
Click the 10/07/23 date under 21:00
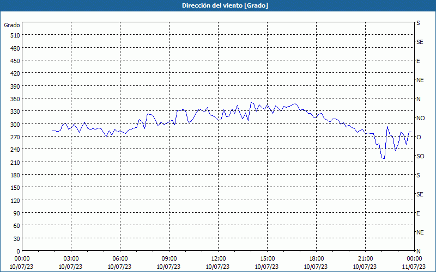click(x=365, y=267)
